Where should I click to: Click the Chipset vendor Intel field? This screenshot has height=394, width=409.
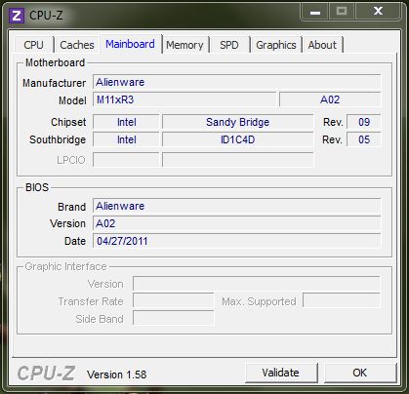click(126, 122)
